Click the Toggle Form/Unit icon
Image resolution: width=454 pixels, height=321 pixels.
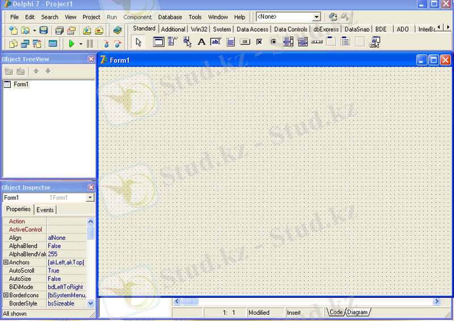[37, 44]
